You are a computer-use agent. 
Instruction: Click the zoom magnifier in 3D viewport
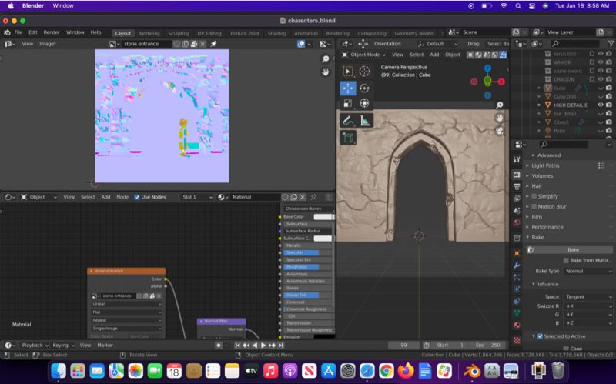(x=499, y=105)
